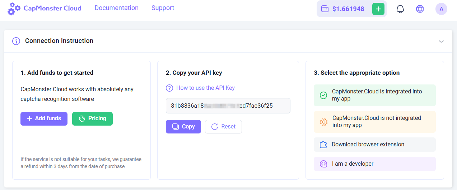Click the info icon beside Connection instruction

pos(16,41)
